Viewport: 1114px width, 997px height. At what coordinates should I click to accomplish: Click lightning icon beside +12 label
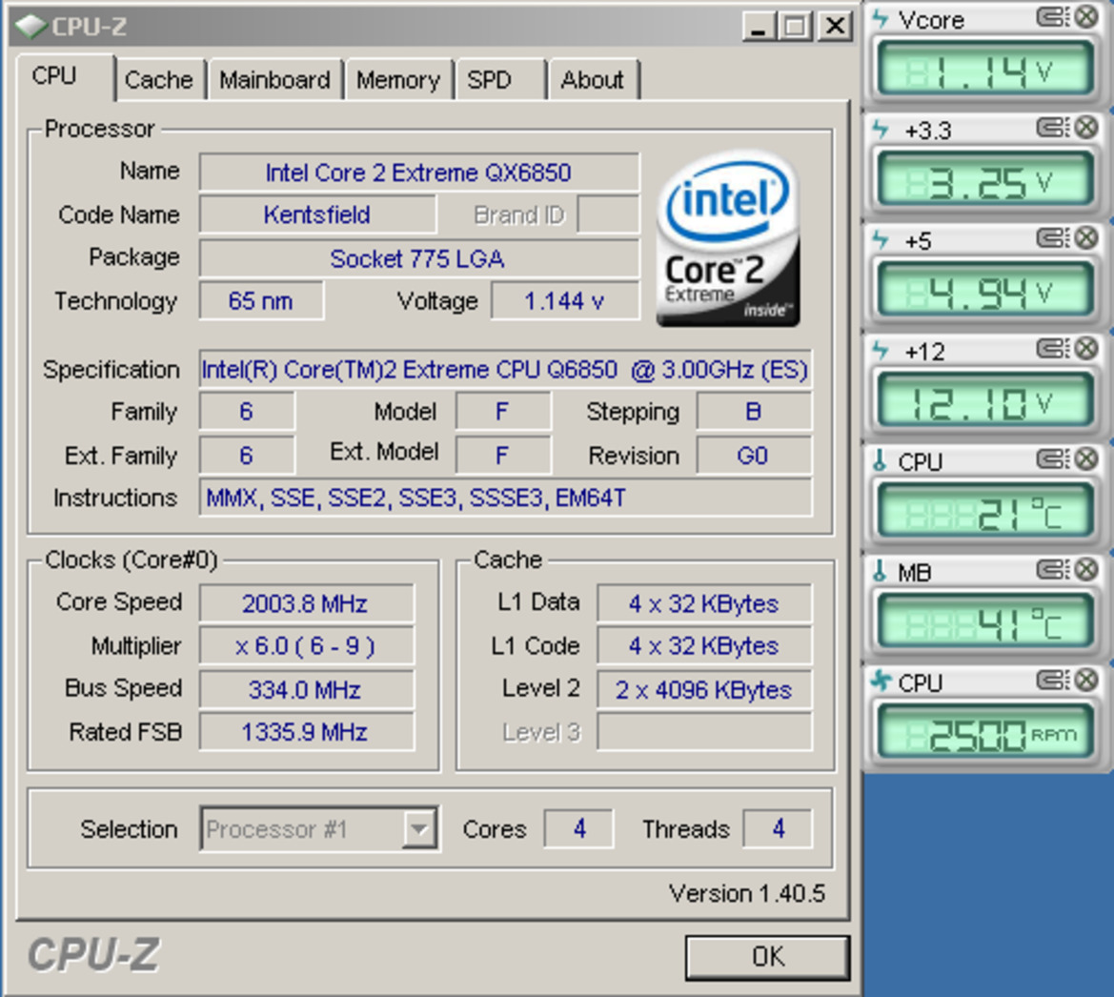881,351
